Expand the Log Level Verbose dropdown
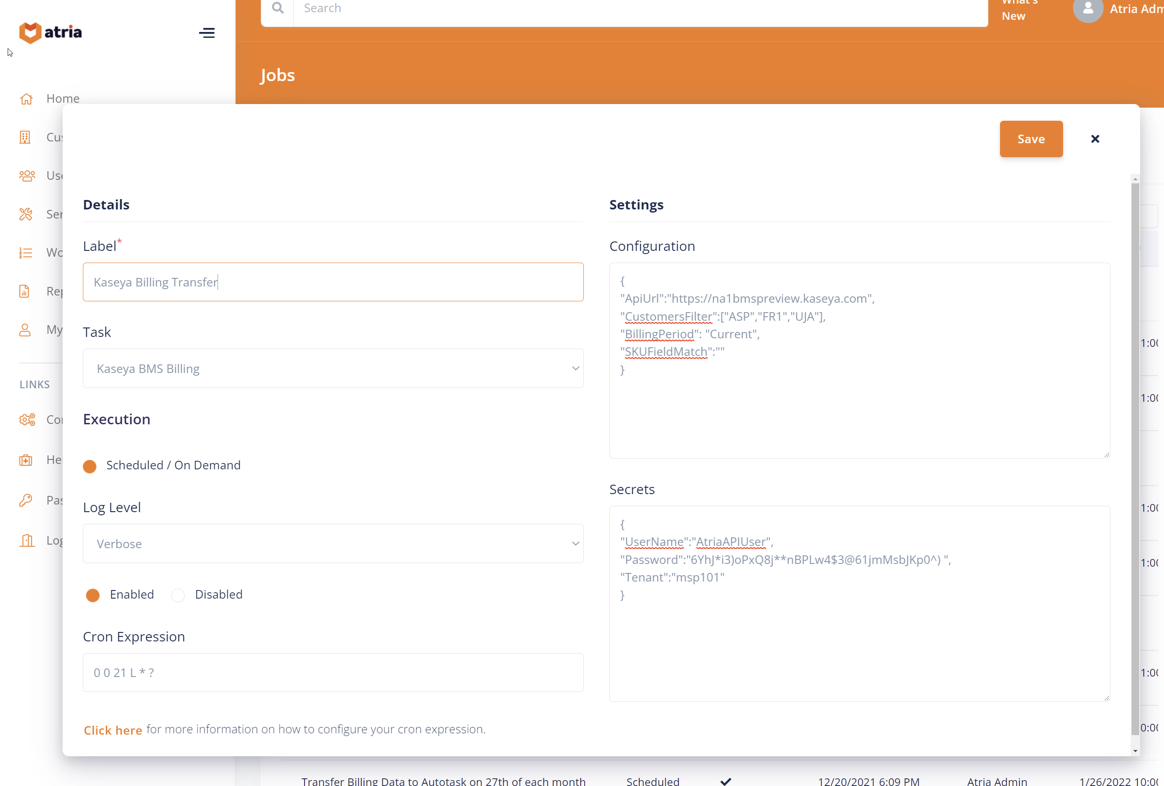1164x786 pixels. (332, 544)
